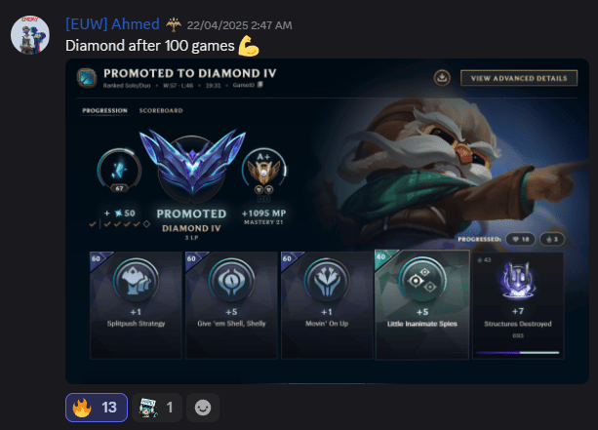Open the Splitpush Strategy challenge card
Screen dimensions: 598x430
[136, 305]
